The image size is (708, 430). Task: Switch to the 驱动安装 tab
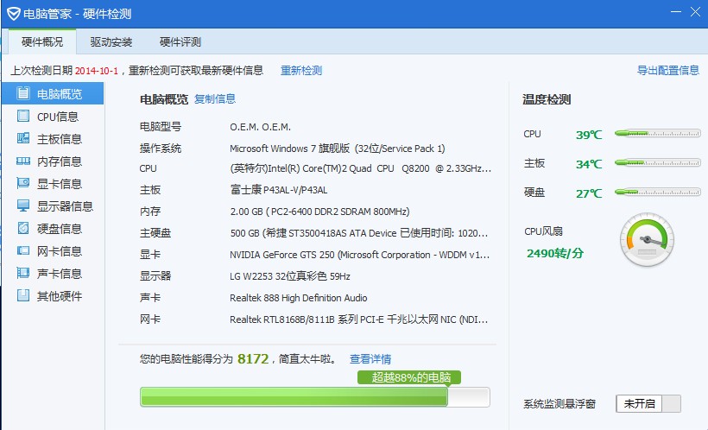coord(111,42)
